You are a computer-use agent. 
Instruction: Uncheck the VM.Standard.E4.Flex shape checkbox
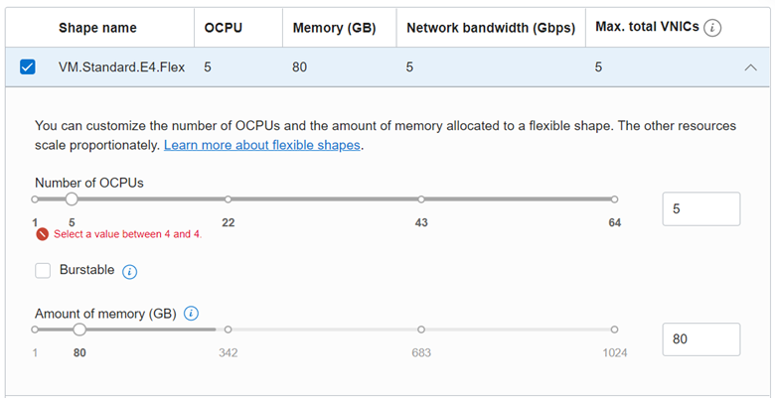click(x=28, y=67)
